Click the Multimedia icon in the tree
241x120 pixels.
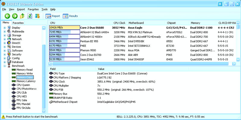click(9, 31)
